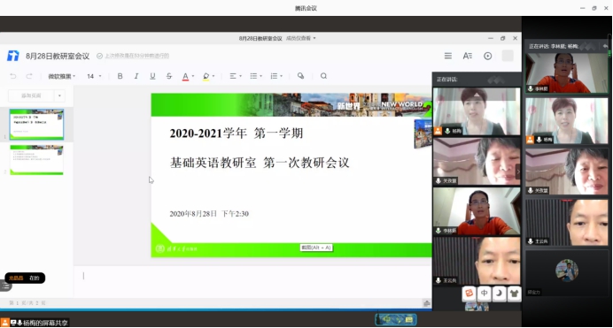Image resolution: width=613 pixels, height=328 pixels.
Task: Click the add page button
Action: coord(31,95)
